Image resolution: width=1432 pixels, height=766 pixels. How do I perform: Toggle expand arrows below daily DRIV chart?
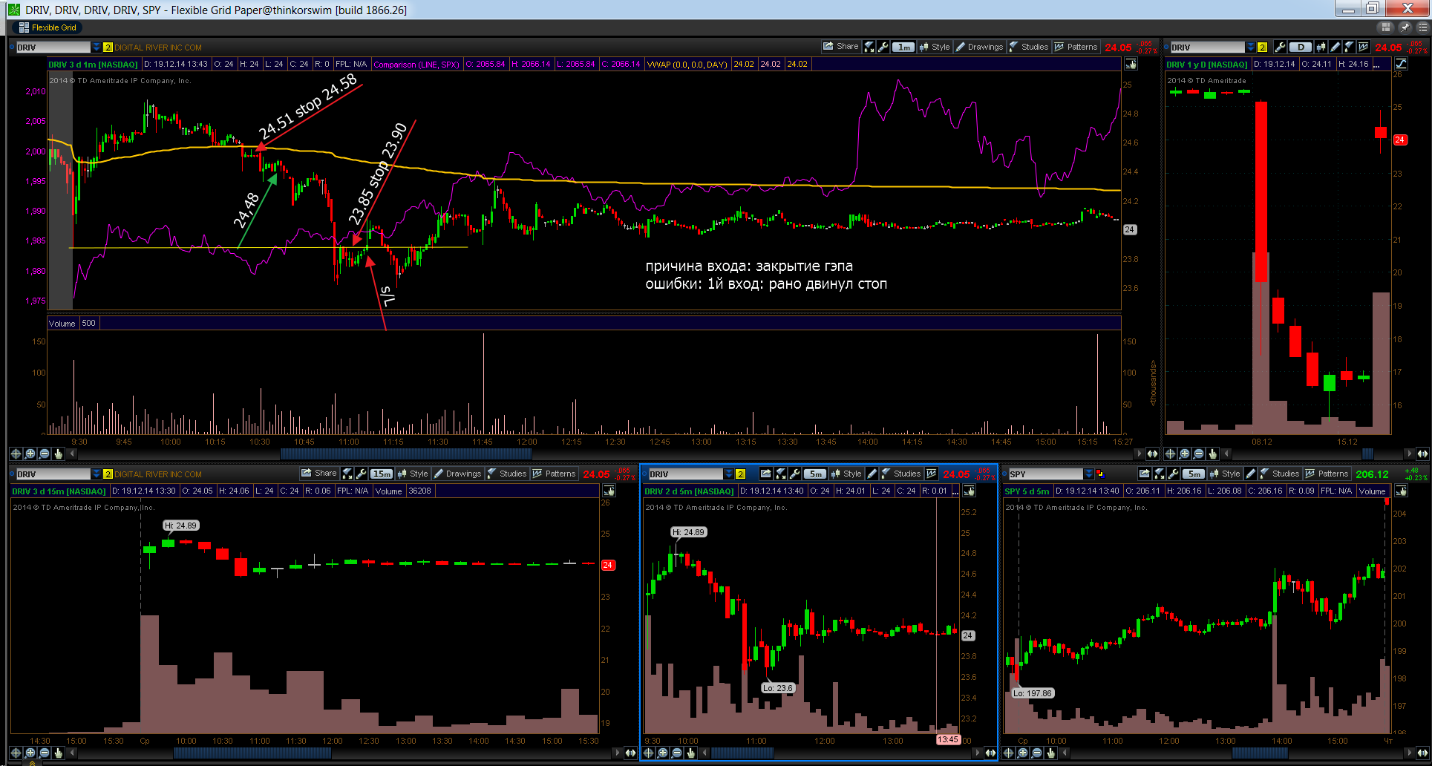(1422, 454)
